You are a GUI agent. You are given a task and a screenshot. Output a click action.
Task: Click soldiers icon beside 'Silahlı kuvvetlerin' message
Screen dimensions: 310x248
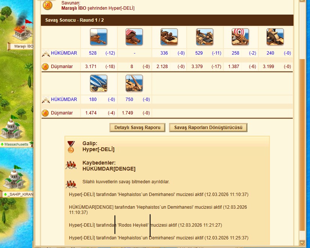pyautogui.click(x=71, y=184)
